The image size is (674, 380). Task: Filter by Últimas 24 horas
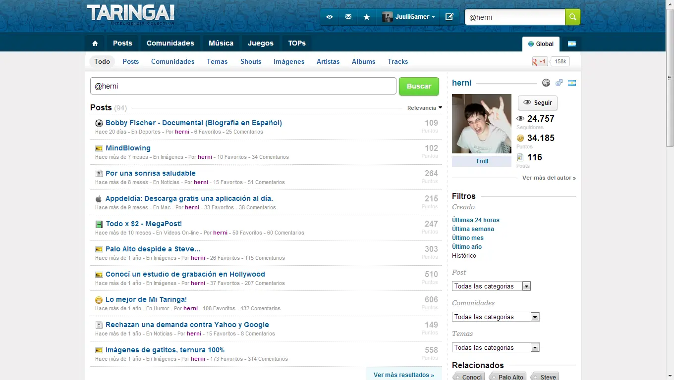[x=476, y=220]
